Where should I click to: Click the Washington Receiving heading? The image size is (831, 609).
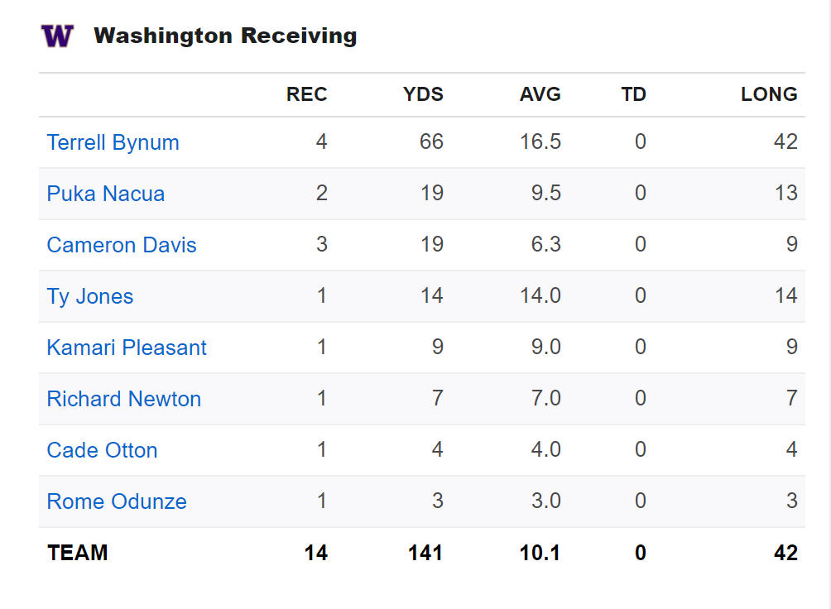225,36
